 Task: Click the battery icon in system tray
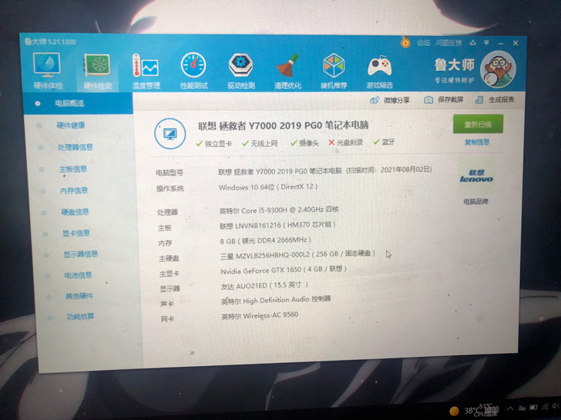click(x=533, y=408)
